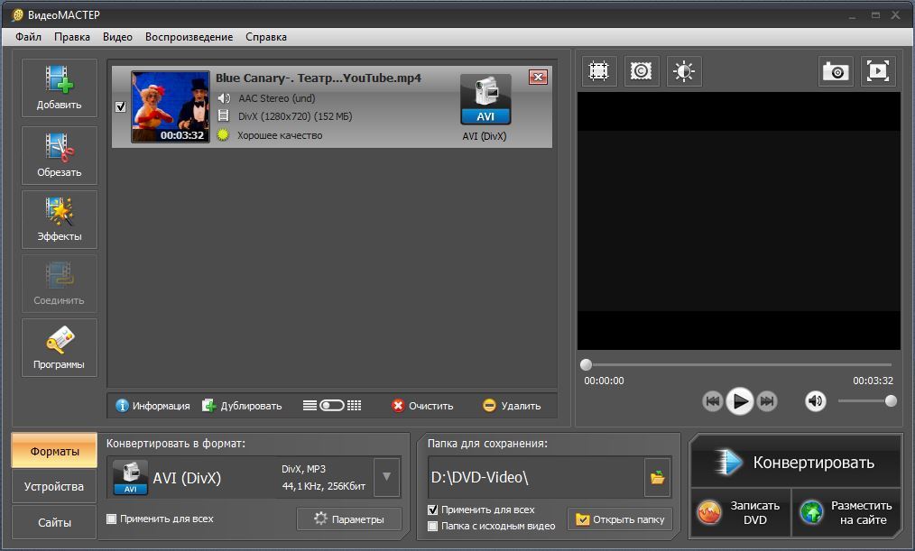915x551 pixels.
Task: Enable Применить для всех under format settings
Action: coord(112,519)
